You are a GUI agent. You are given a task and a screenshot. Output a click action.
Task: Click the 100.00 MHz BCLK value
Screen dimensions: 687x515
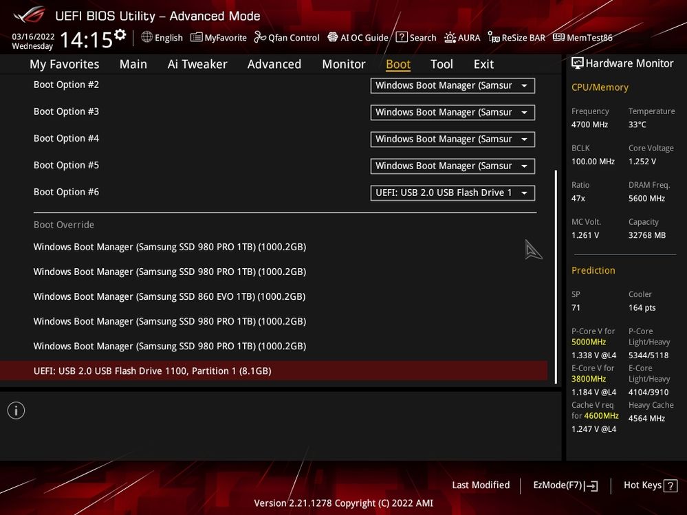tap(593, 162)
